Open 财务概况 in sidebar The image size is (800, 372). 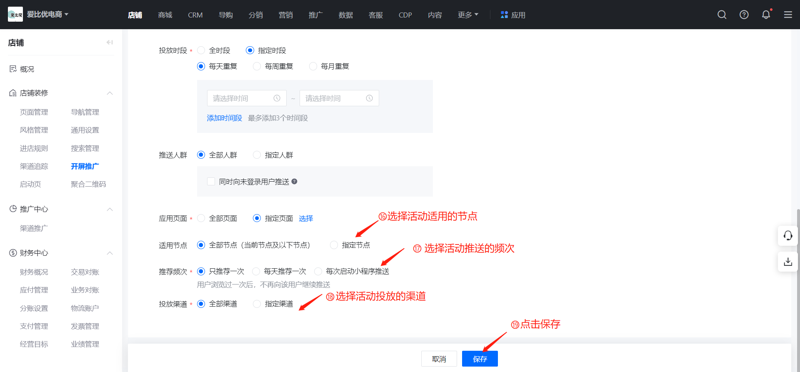pyautogui.click(x=34, y=272)
